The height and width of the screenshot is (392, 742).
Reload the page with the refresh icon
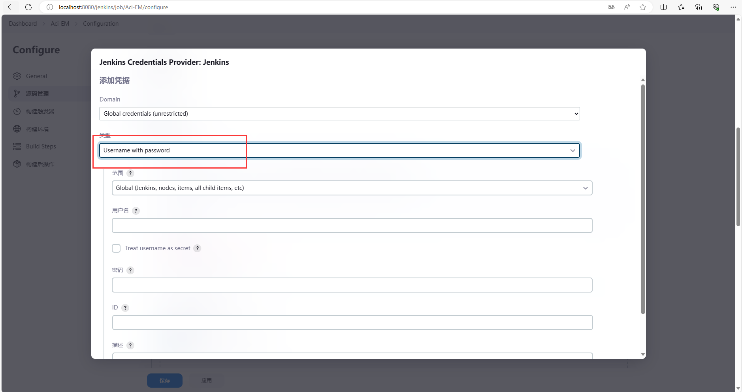28,7
